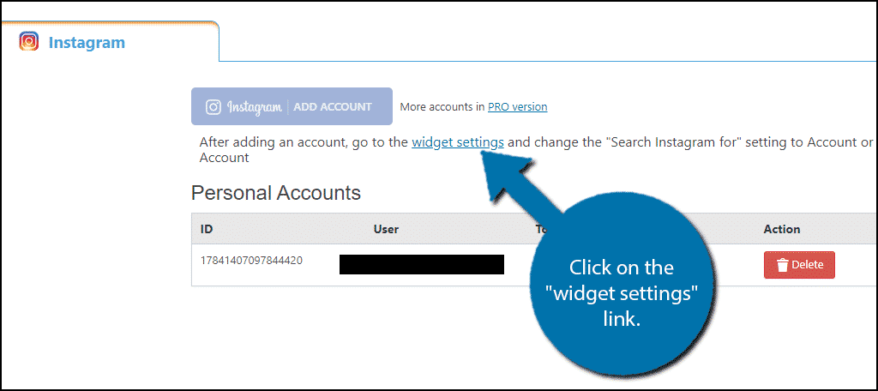The image size is (878, 391).
Task: Delete the personal account
Action: tap(799, 265)
